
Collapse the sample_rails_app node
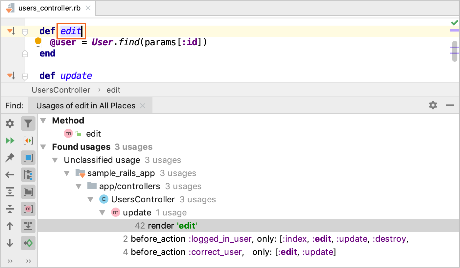click(x=67, y=173)
